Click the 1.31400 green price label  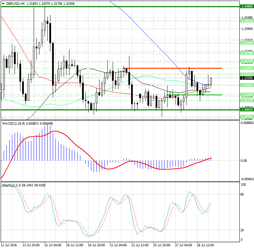tap(246, 94)
